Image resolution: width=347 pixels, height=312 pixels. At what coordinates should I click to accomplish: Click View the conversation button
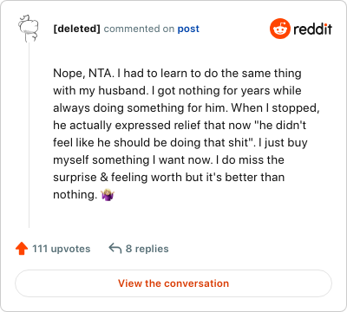(173, 283)
